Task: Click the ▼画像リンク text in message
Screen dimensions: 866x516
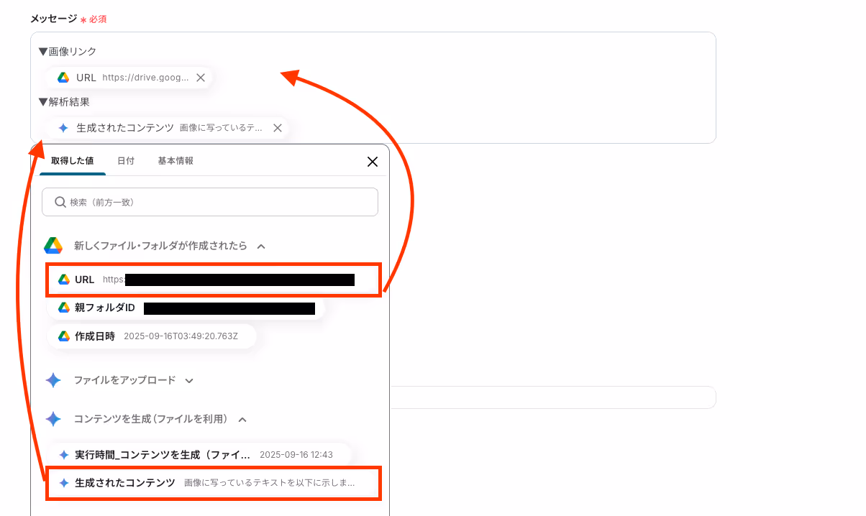Action: point(68,52)
